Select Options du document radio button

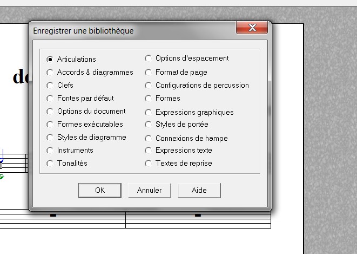50,112
